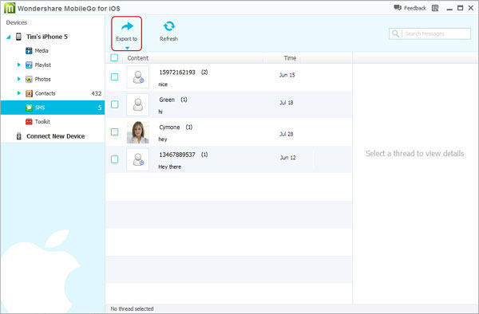Open the Playlist section
Viewport: 479px width, 314px height.
[43, 65]
